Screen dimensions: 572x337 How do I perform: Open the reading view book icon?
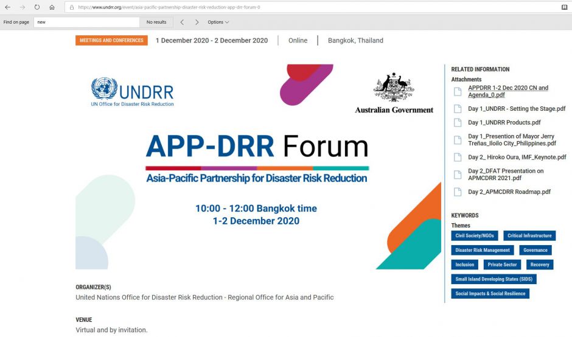click(x=564, y=7)
